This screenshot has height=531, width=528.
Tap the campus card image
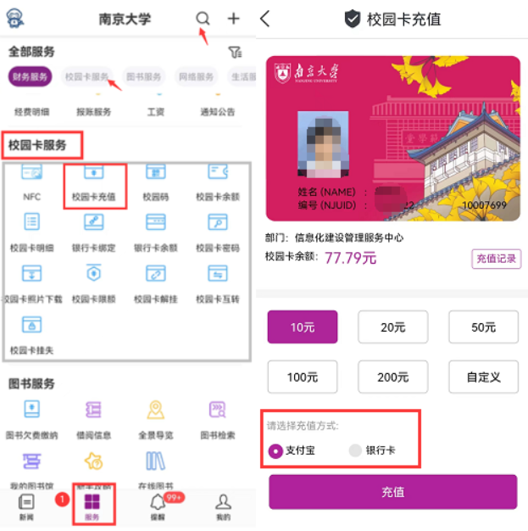pyautogui.click(x=392, y=138)
